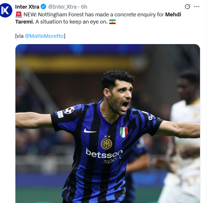Open the @MatteMoretto mention link
The width and height of the screenshot is (208, 203).
[44, 36]
